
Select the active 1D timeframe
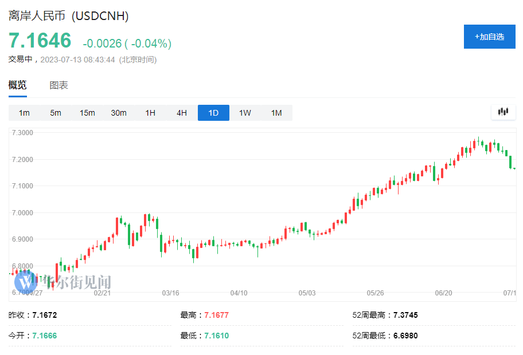213,113
